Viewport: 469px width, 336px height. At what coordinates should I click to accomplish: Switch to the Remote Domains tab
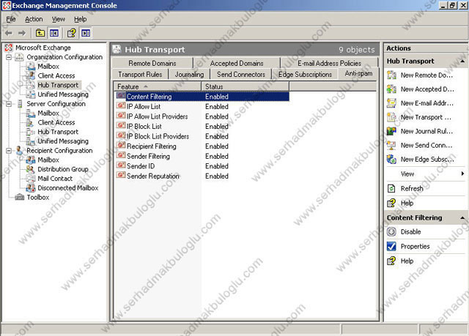click(x=152, y=63)
